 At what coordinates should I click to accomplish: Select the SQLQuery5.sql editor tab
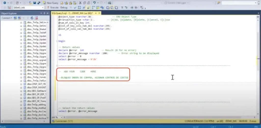click(x=72, y=13)
